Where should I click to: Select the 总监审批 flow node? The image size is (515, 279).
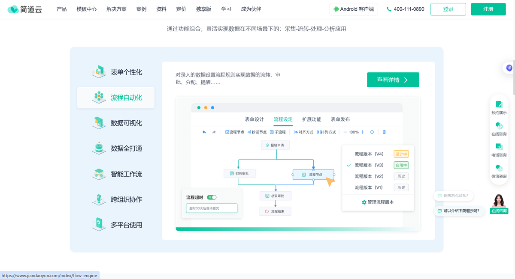tap(276, 196)
